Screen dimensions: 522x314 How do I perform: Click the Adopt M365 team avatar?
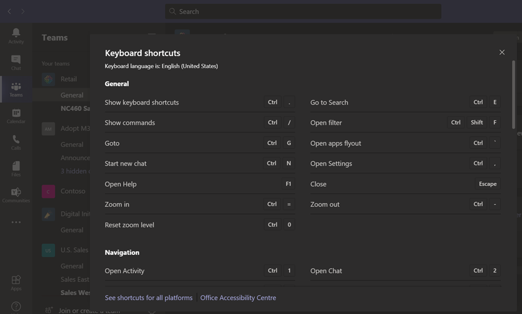[49, 129]
